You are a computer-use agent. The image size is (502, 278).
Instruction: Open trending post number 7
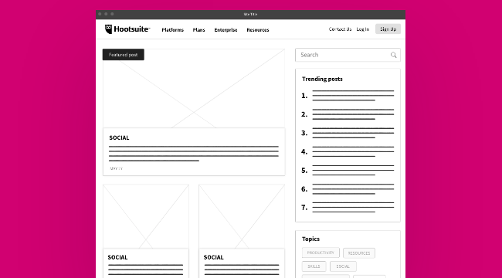[348, 207]
